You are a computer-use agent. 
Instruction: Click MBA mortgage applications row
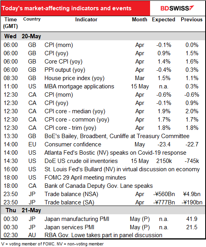tap(103, 86)
